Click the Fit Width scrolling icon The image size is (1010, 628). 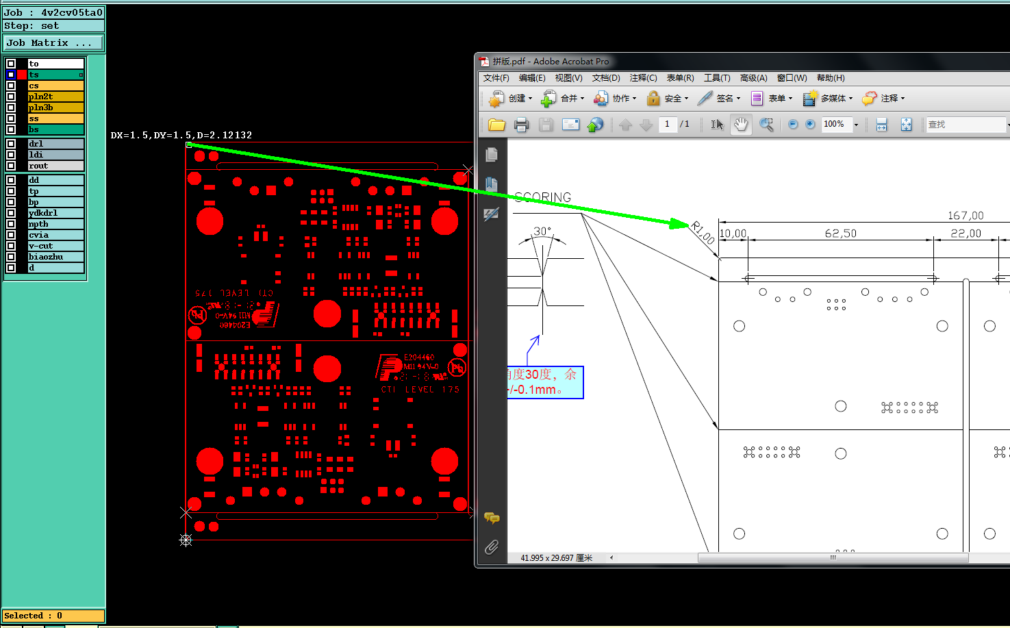coord(881,125)
